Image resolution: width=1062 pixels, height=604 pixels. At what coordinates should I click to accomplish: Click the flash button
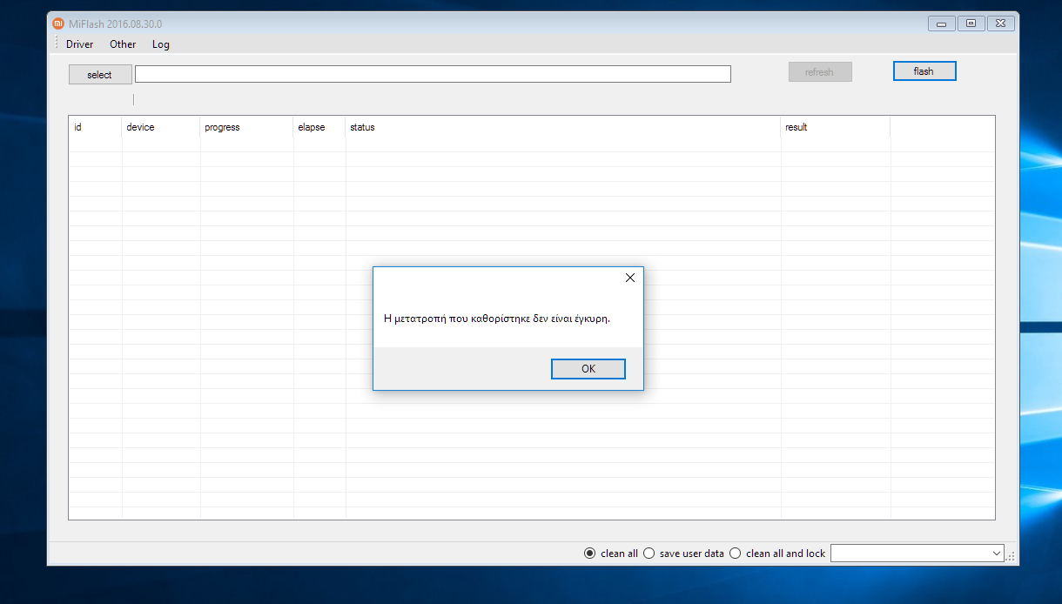[x=924, y=71]
